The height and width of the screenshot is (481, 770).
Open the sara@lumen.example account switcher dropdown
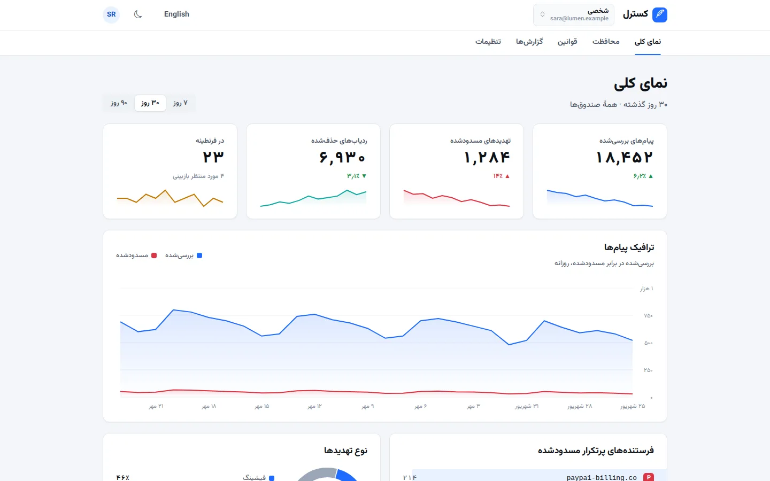pyautogui.click(x=574, y=14)
